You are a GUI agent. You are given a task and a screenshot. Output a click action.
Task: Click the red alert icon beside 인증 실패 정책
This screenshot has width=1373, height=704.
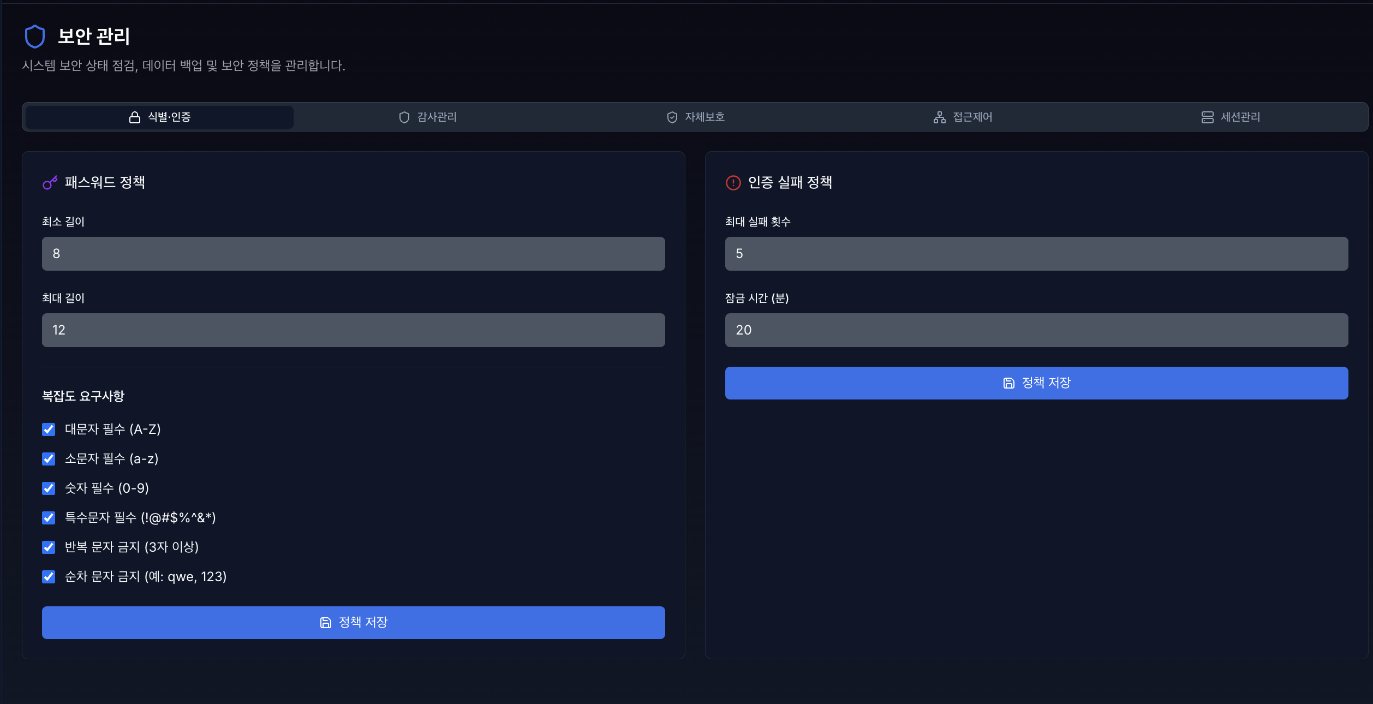pos(733,183)
